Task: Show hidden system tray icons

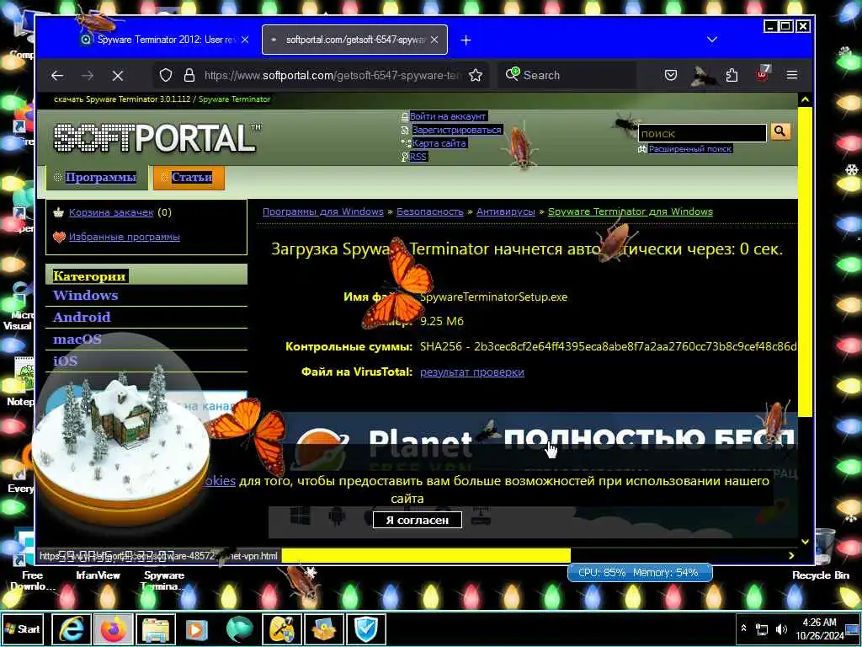Action: pyautogui.click(x=744, y=628)
